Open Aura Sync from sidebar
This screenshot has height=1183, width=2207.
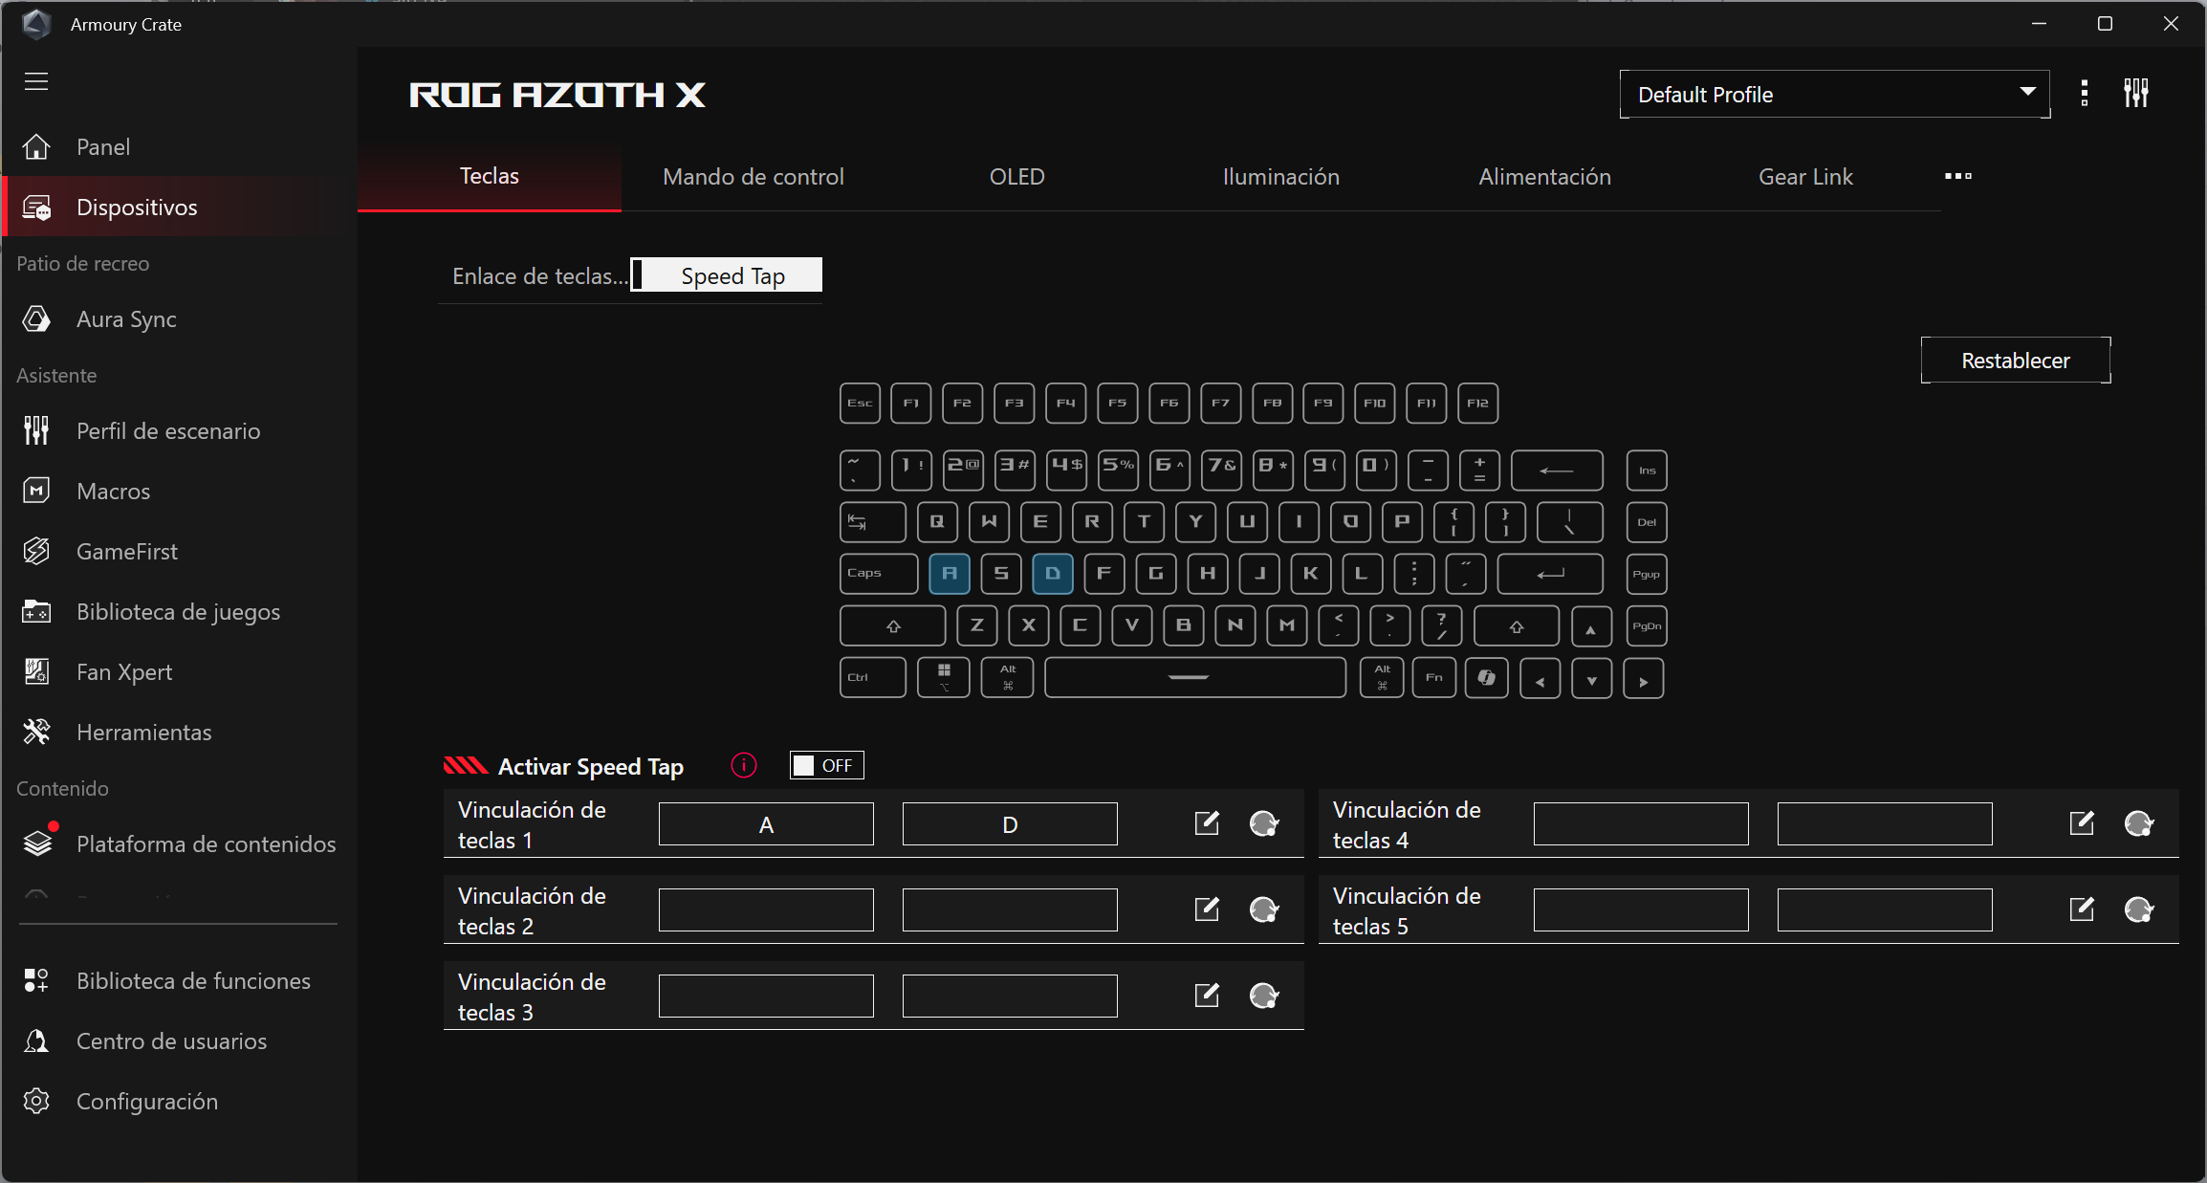(x=179, y=318)
